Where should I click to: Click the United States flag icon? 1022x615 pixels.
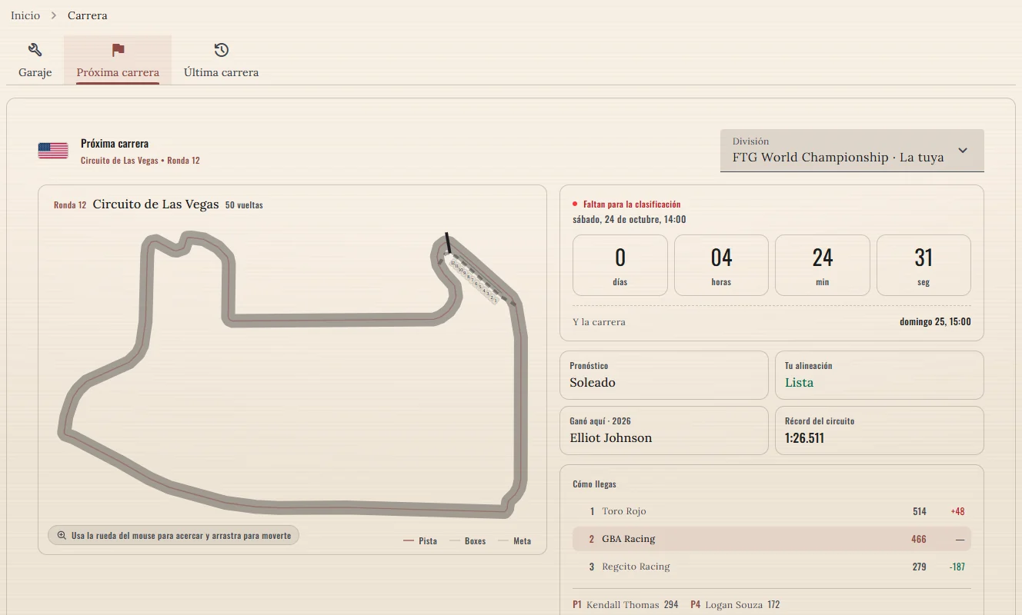(x=53, y=151)
